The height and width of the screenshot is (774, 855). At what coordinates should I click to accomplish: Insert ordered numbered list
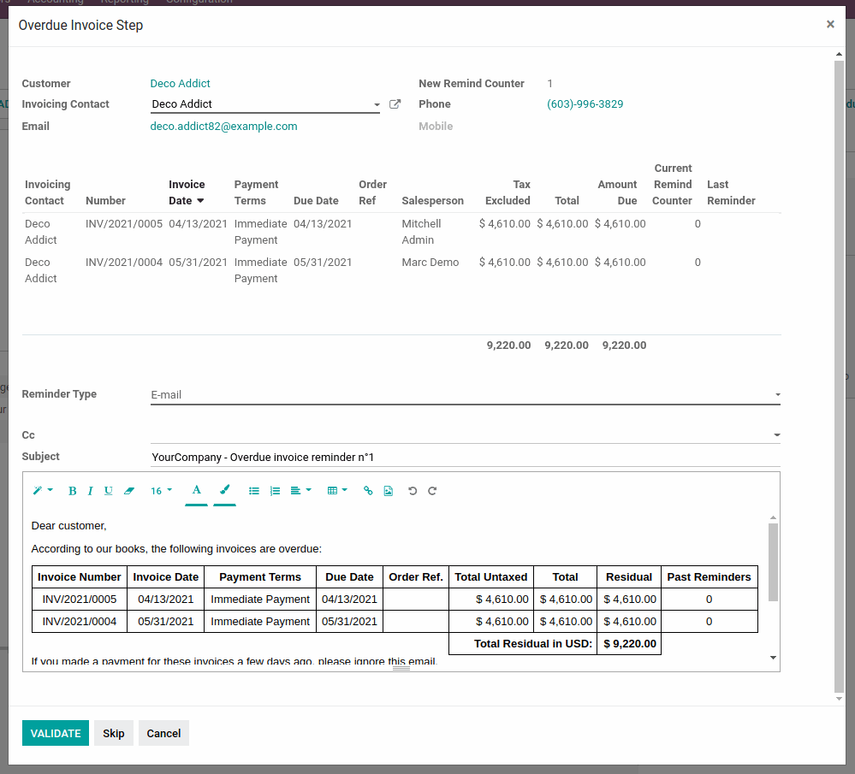(276, 491)
